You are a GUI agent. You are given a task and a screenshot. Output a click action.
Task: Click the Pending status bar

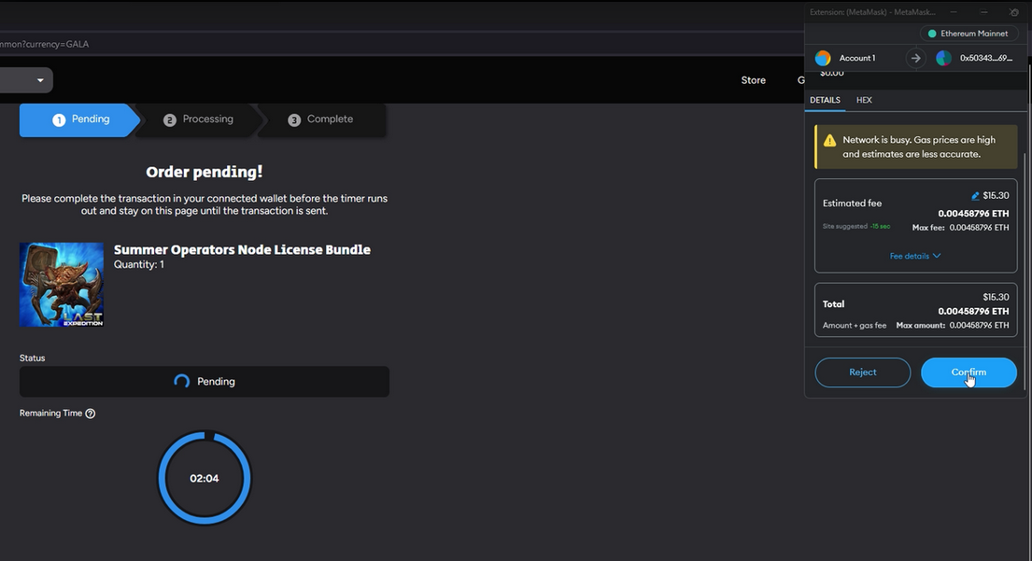204,382
